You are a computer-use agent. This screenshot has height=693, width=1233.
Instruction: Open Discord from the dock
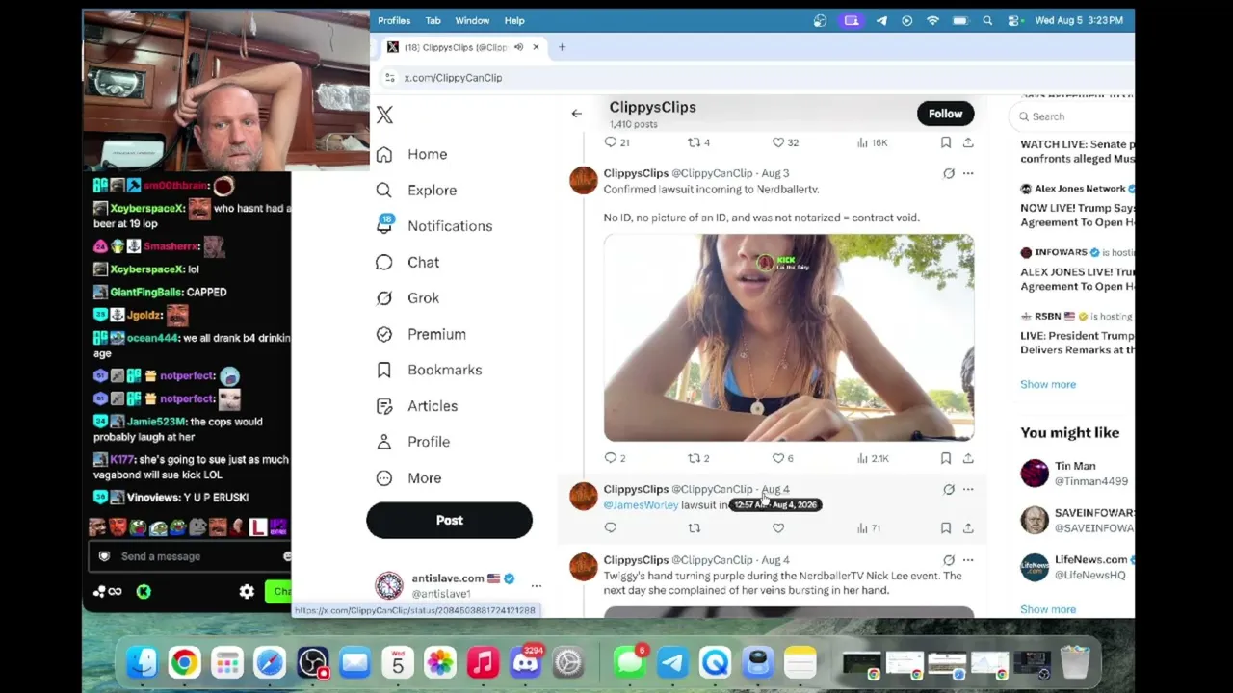pyautogui.click(x=525, y=662)
